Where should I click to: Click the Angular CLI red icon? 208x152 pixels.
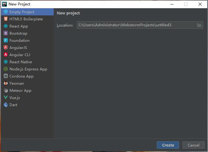pyautogui.click(x=6, y=55)
